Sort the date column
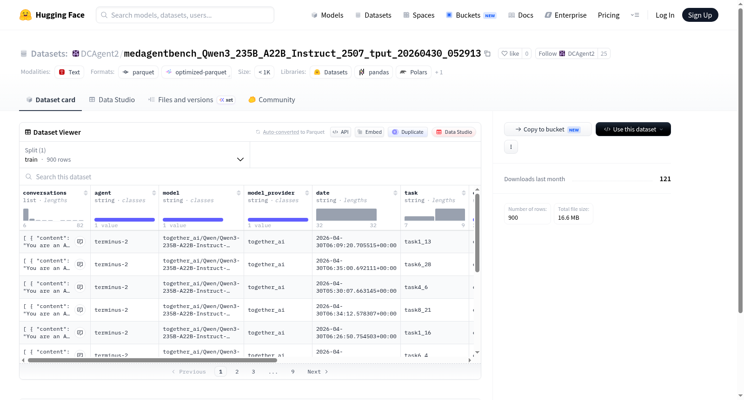744x400 pixels. pos(395,193)
